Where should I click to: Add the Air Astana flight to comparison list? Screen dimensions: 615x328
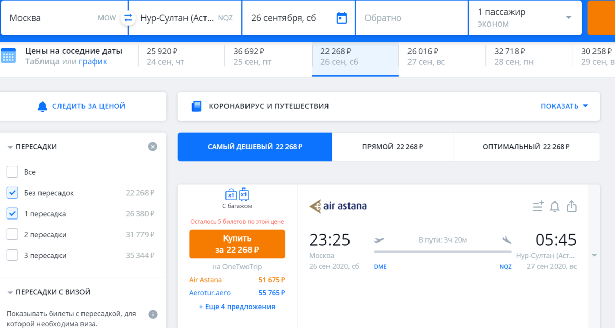[x=538, y=206]
